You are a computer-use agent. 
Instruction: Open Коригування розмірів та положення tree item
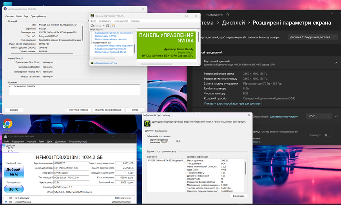[114, 33]
